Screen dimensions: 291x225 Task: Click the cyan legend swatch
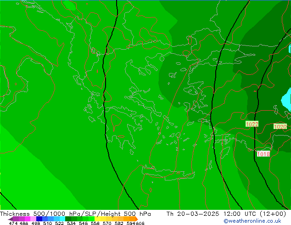pos(62,219)
